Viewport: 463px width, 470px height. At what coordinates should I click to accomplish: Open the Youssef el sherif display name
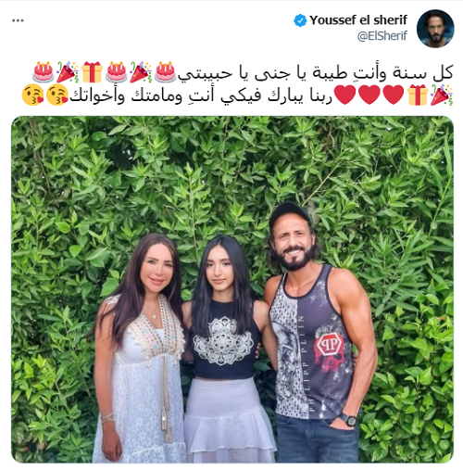pyautogui.click(x=358, y=20)
